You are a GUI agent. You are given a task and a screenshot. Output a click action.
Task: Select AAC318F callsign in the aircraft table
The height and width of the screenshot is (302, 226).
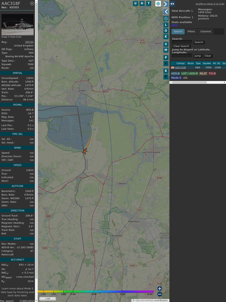coord(180,68)
